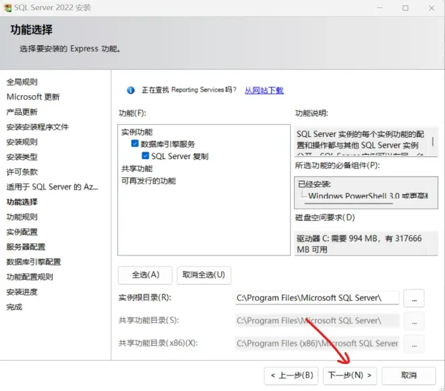Select the 全局规则 step in the sidebar
This screenshot has width=445, height=391.
click(22, 82)
